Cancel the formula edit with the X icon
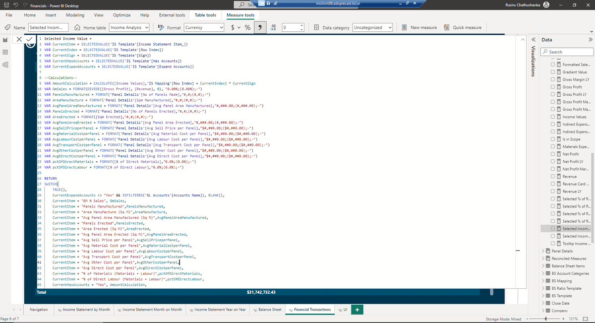This screenshot has width=595, height=323. tap(19, 39)
